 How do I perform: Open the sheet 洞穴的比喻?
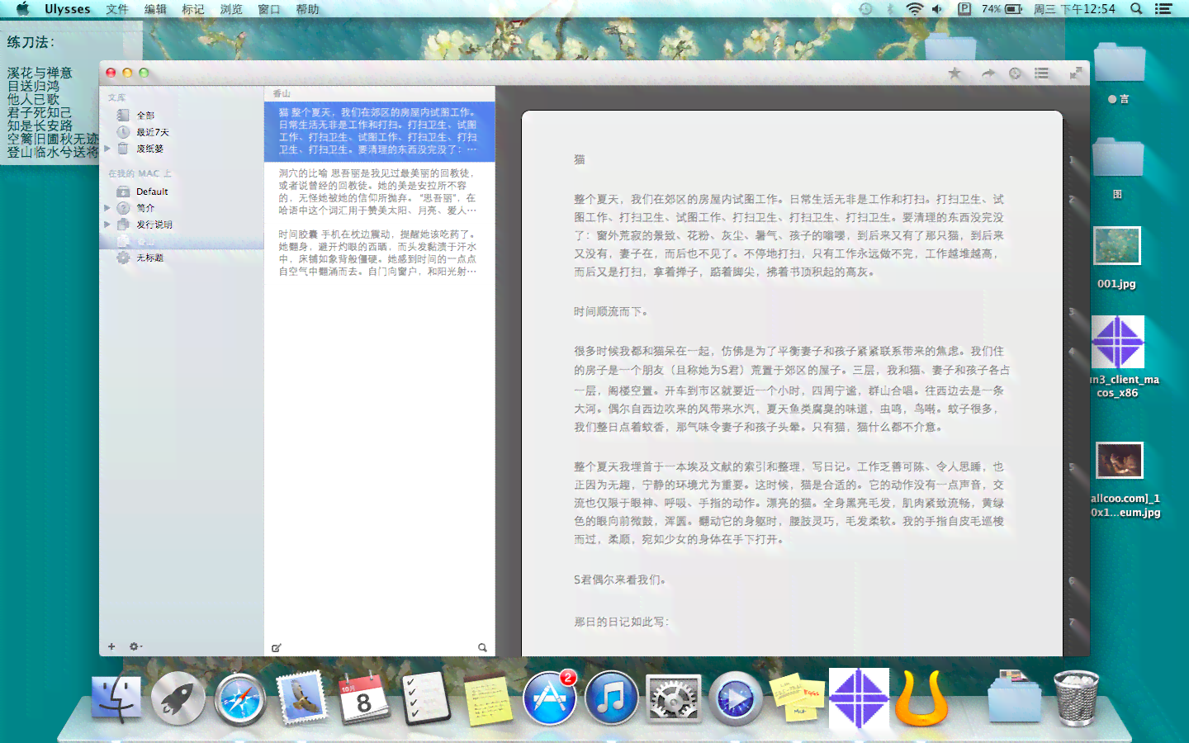pos(380,192)
